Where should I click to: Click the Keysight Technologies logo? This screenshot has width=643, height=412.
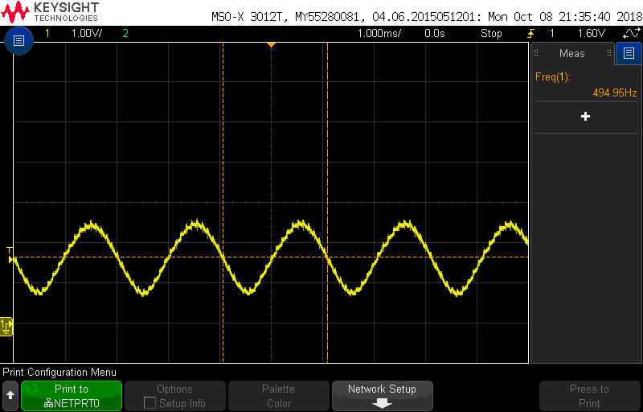click(x=51, y=12)
